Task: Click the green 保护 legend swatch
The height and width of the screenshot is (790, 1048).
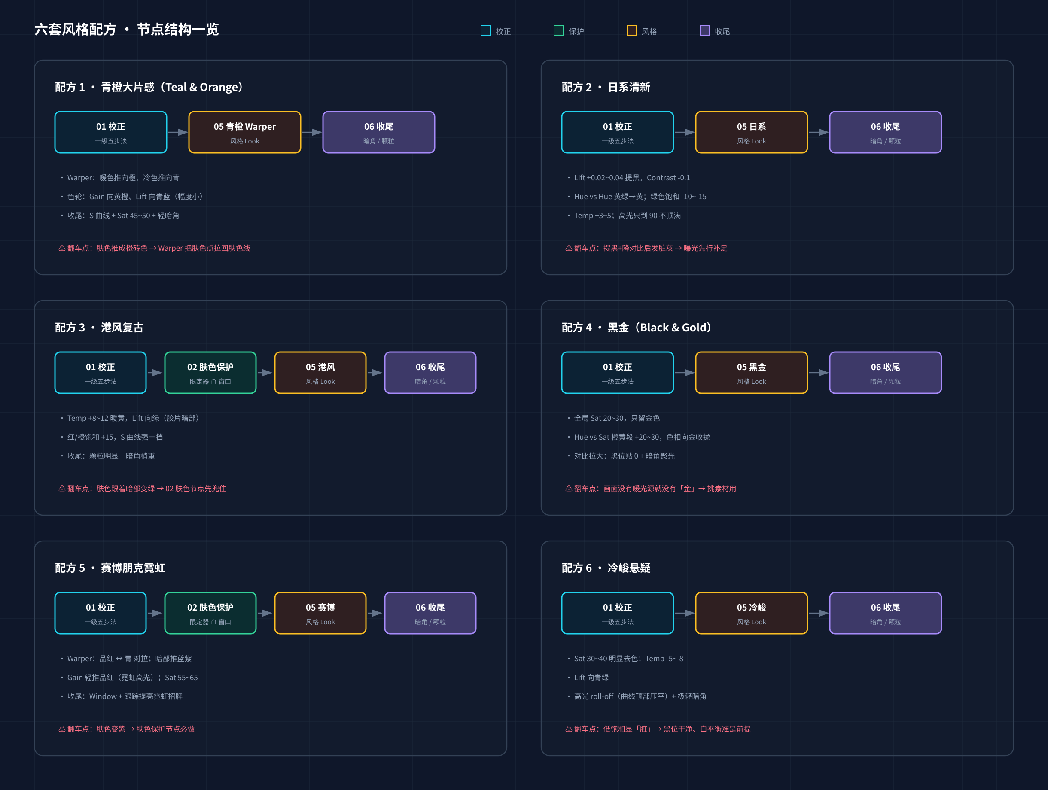Action: [559, 31]
